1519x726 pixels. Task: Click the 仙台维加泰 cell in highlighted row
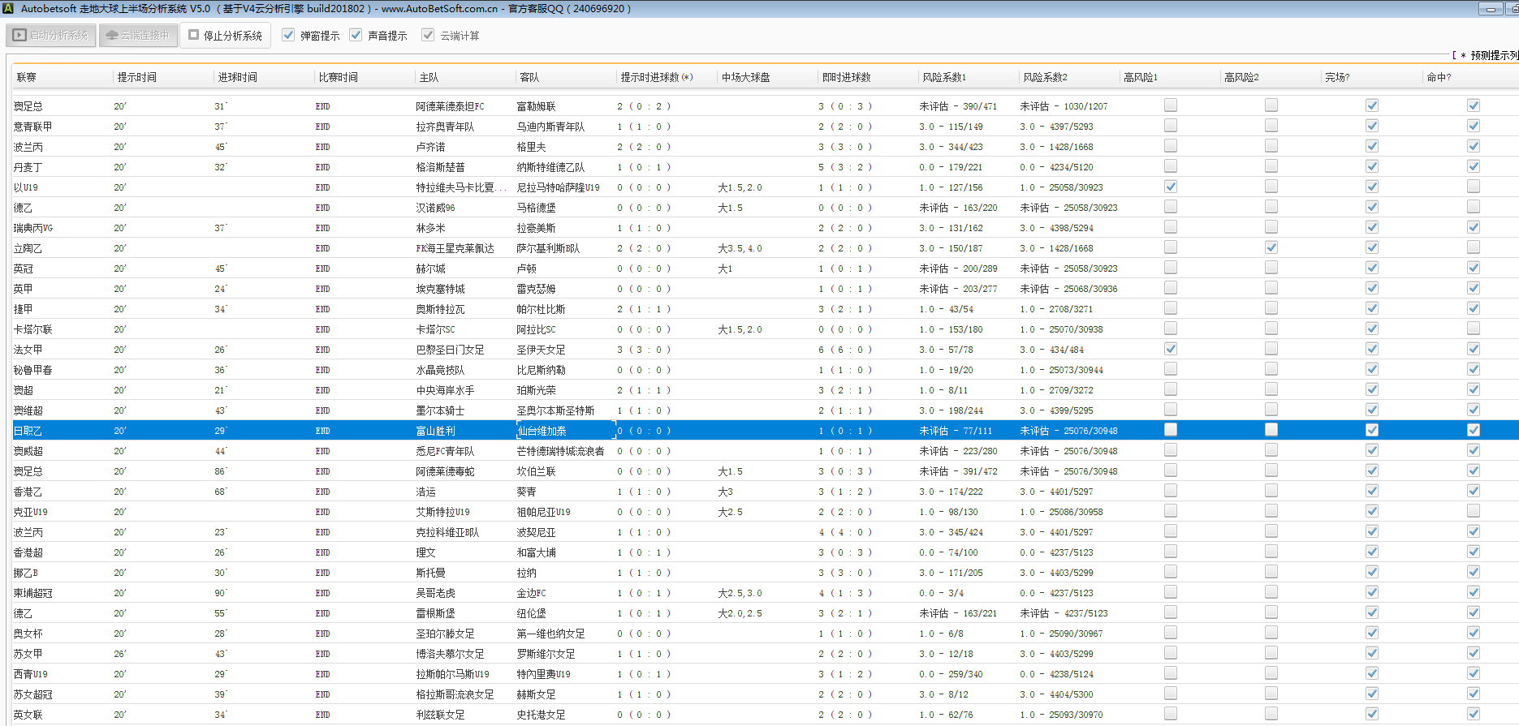(542, 431)
